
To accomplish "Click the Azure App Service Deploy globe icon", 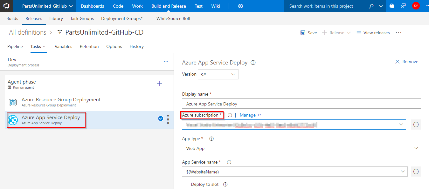I will coord(13,120).
